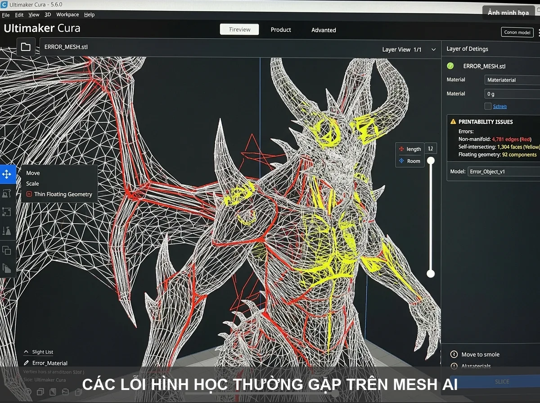Click the overlapping squares tool in sidebar
This screenshot has width=540, height=403.
click(x=7, y=250)
